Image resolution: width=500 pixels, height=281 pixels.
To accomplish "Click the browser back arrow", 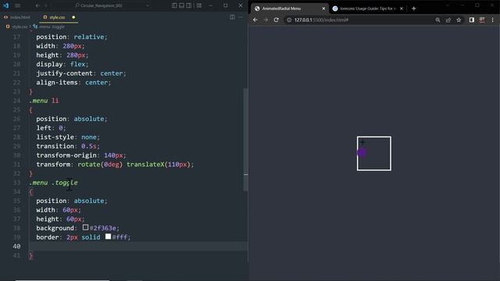I will click(x=255, y=20).
